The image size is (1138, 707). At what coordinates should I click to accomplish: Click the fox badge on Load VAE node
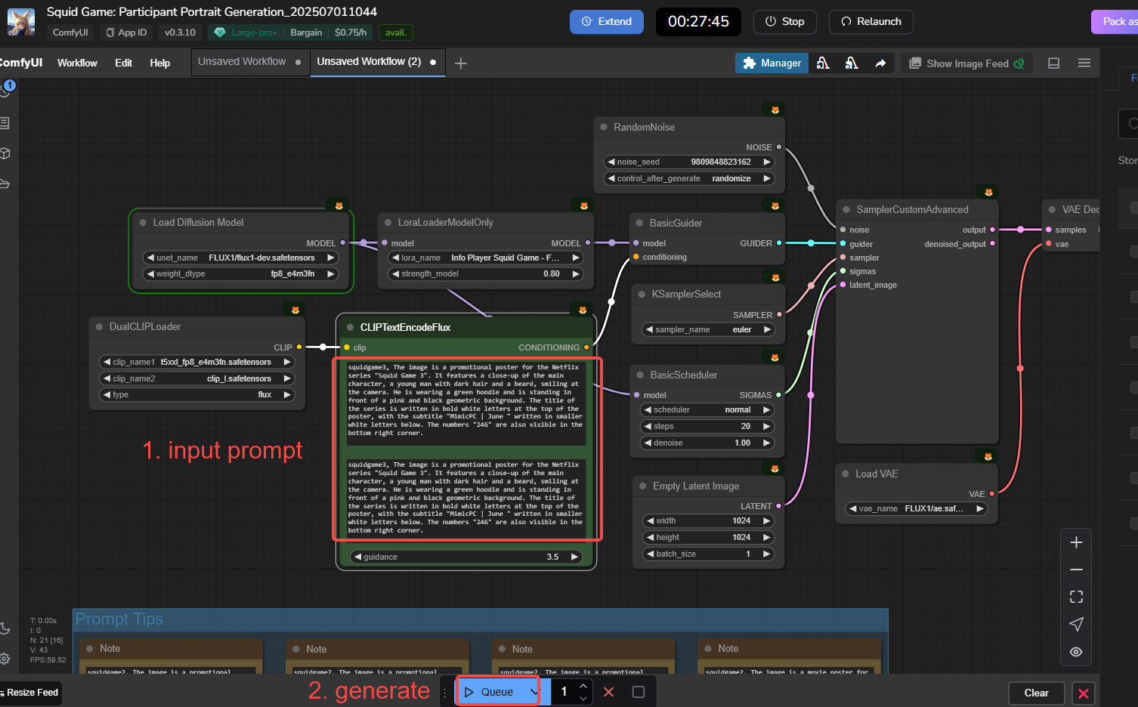pos(988,457)
